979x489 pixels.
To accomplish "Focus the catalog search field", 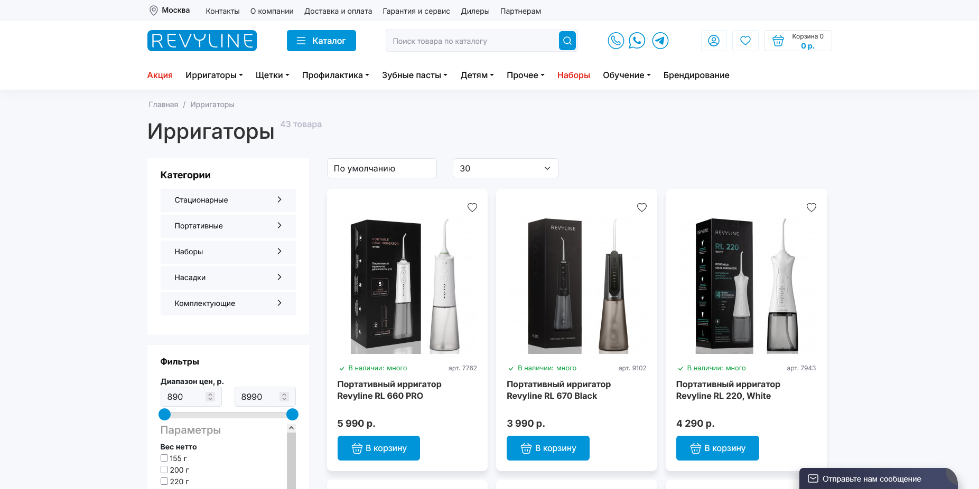I will click(x=472, y=41).
